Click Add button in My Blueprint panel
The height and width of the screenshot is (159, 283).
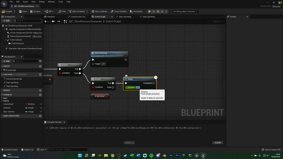pyautogui.click(x=6, y=61)
